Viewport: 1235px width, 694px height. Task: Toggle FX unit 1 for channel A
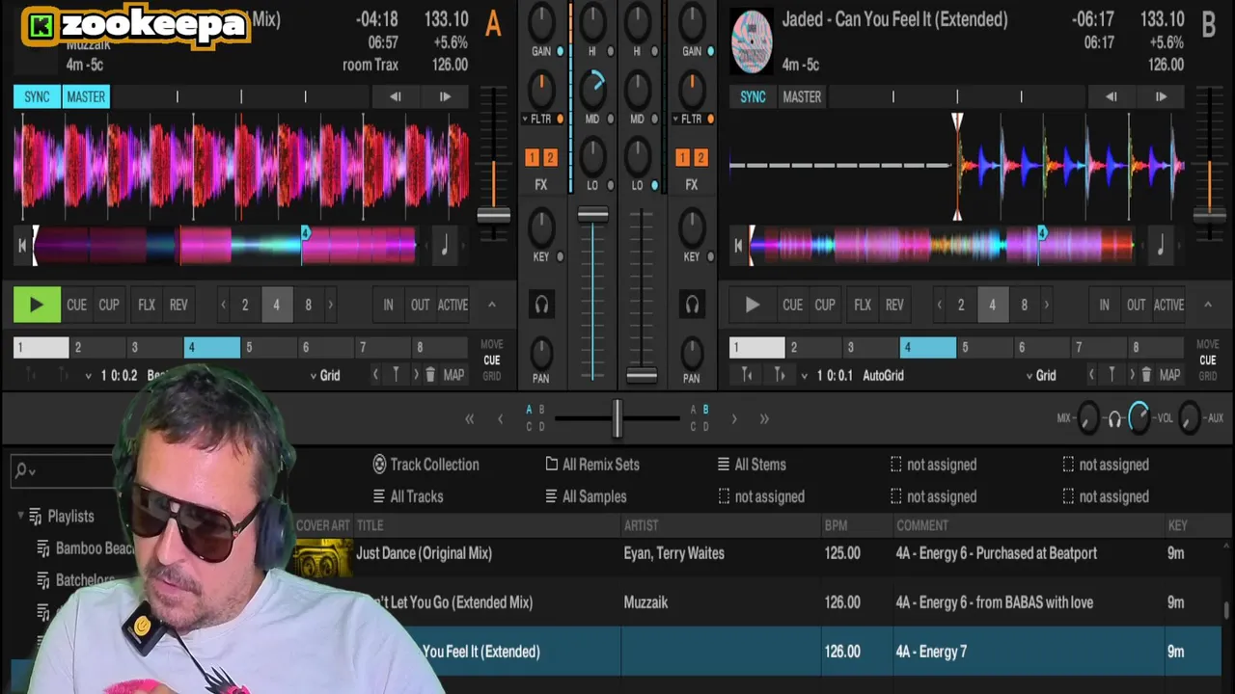click(532, 158)
